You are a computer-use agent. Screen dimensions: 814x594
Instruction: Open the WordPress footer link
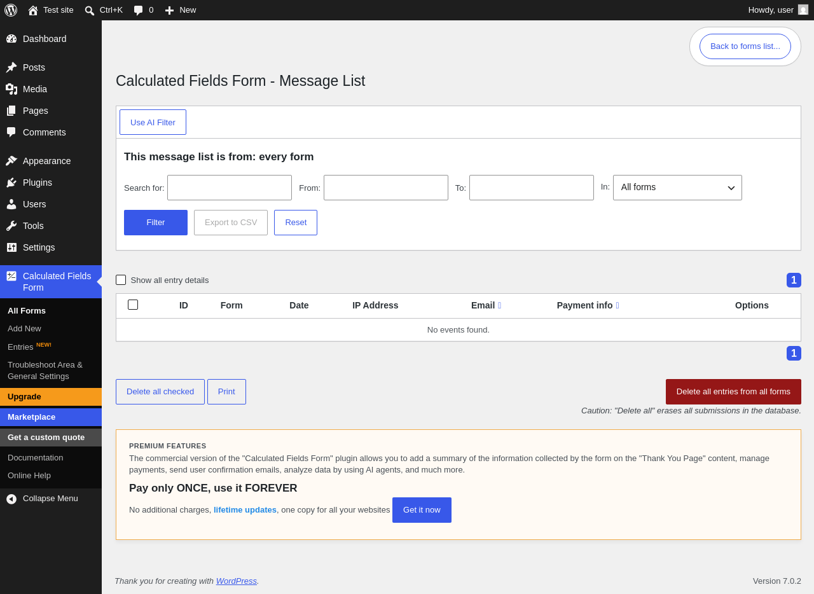(x=237, y=581)
